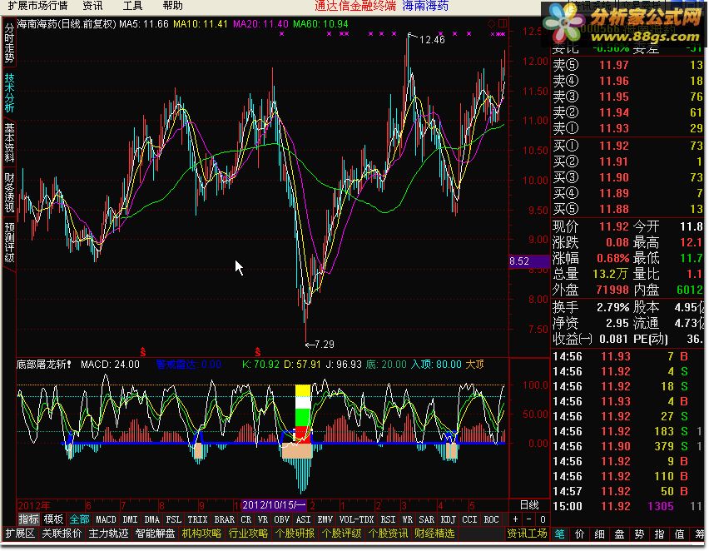Switch indicator to DMI

pos(130,519)
